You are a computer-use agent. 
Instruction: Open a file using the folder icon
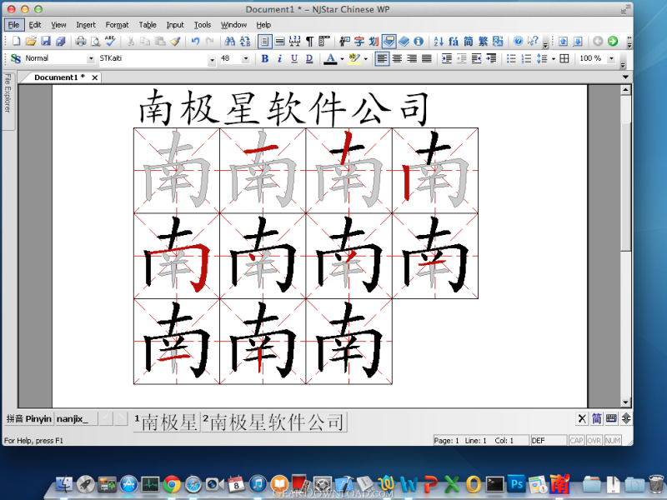click(x=31, y=41)
